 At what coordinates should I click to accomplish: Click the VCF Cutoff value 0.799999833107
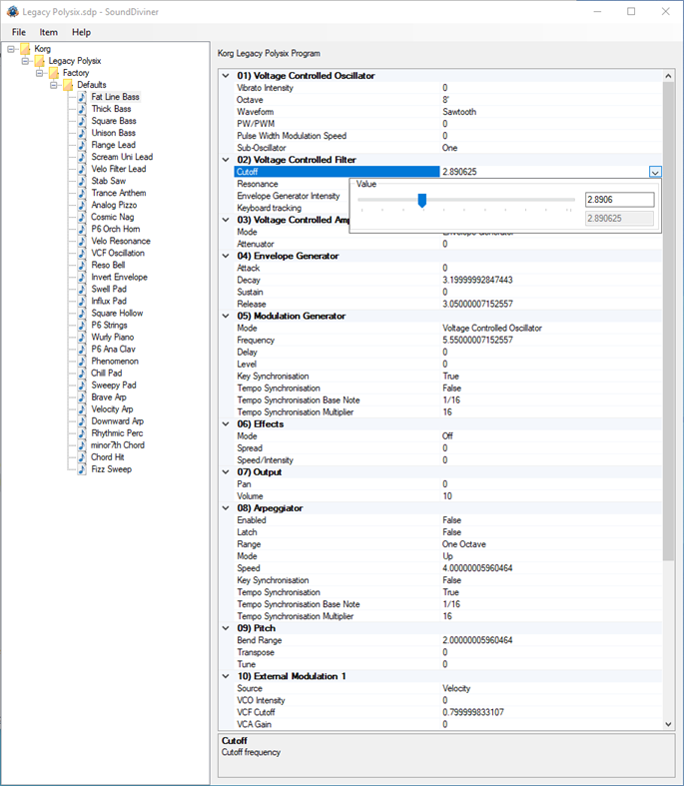473,712
